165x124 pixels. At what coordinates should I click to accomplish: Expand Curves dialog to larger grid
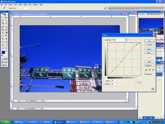pyautogui.click(x=153, y=89)
